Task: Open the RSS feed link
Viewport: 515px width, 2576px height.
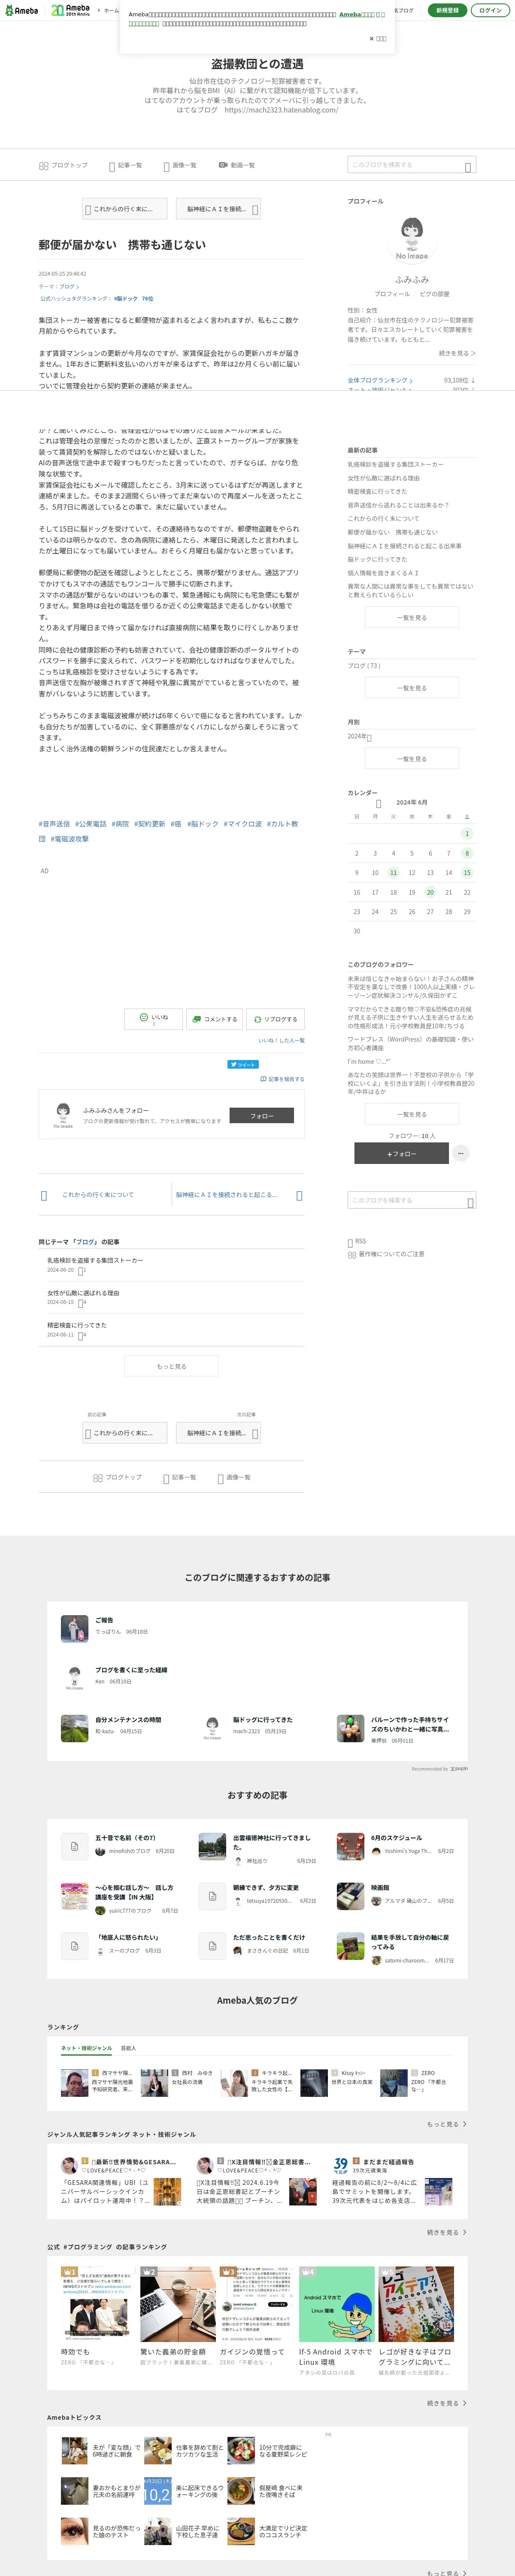Action: click(357, 1241)
